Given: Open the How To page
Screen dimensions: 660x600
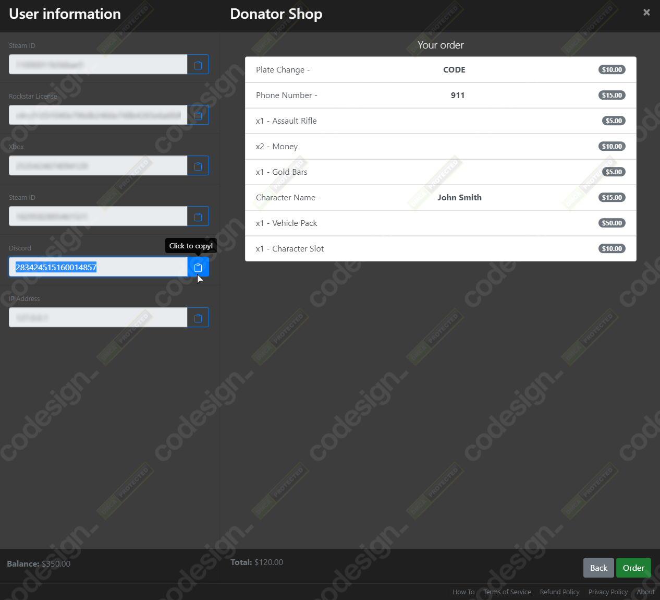Looking at the screenshot, I should click(x=463, y=592).
